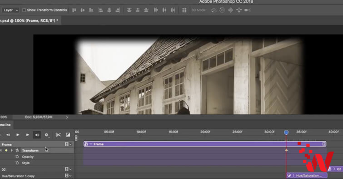Enable Opacity keyframe animation stopwatch
The image size is (343, 179).
pyautogui.click(x=17, y=157)
